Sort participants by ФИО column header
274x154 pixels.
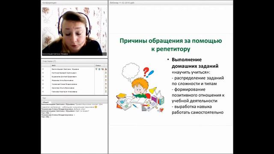[x=72, y=65]
